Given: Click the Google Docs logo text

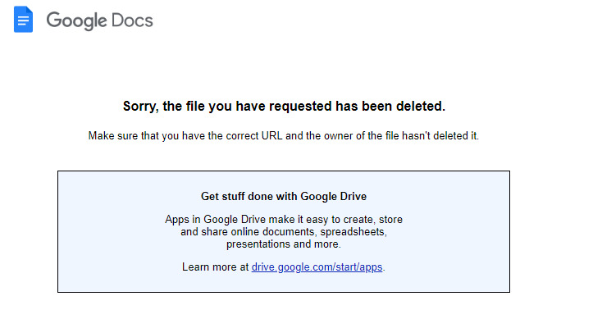Looking at the screenshot, I should tap(99, 20).
